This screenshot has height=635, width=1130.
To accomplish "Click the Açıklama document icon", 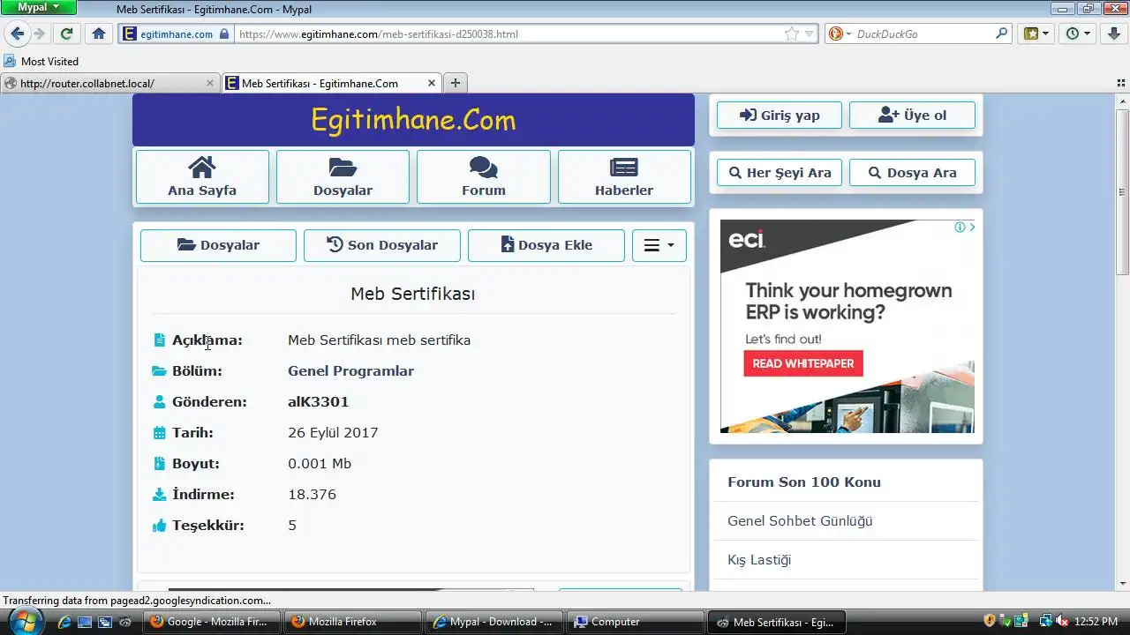I will 159,340.
